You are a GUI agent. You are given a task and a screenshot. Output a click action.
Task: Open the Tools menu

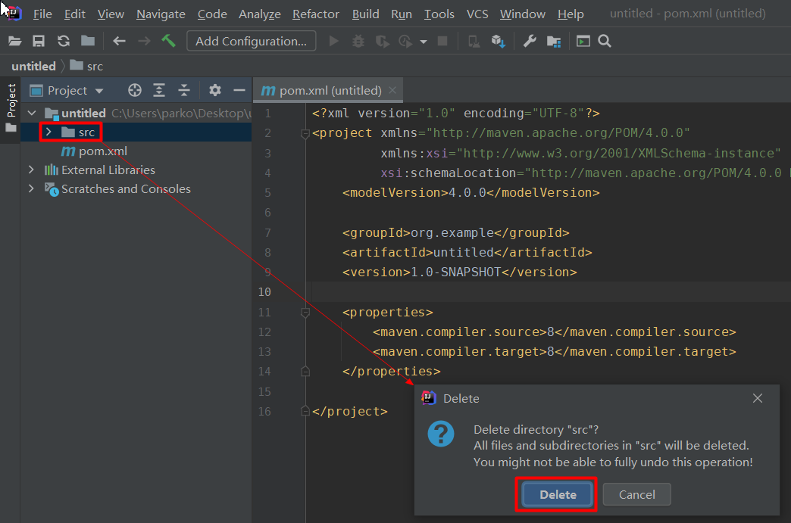click(x=439, y=14)
